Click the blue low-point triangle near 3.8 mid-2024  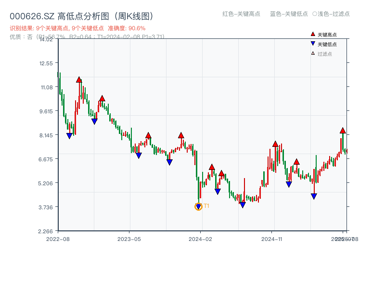pyautogui.click(x=243, y=205)
